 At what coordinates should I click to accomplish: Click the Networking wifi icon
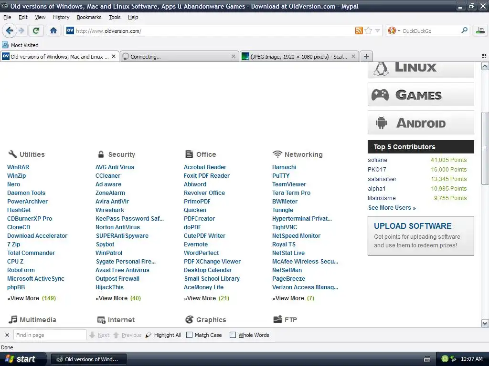277,154
